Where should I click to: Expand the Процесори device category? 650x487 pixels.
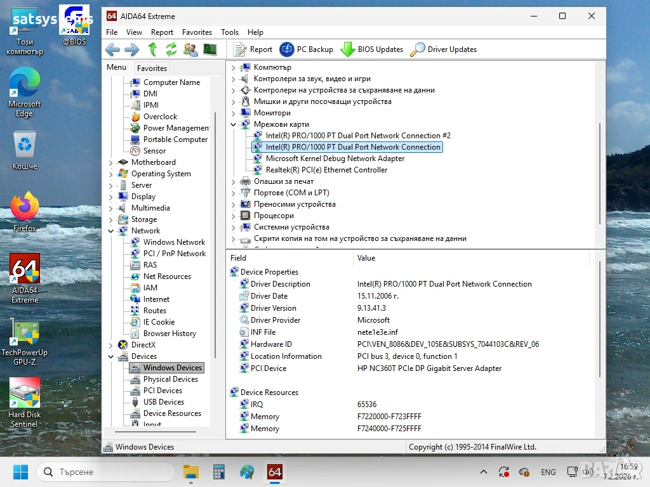(233, 216)
